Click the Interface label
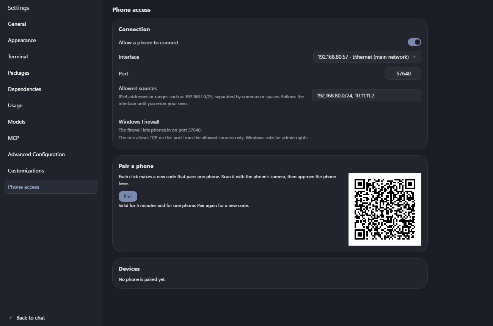Screen dimensions: 493x326 pos(129,57)
